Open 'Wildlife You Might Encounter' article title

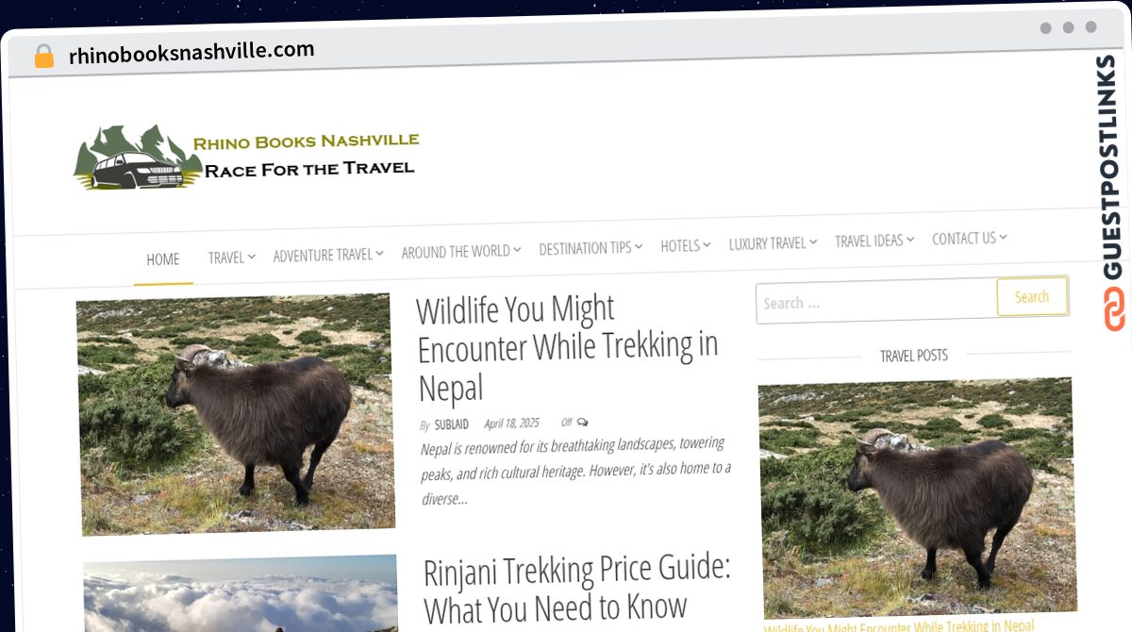[567, 347]
